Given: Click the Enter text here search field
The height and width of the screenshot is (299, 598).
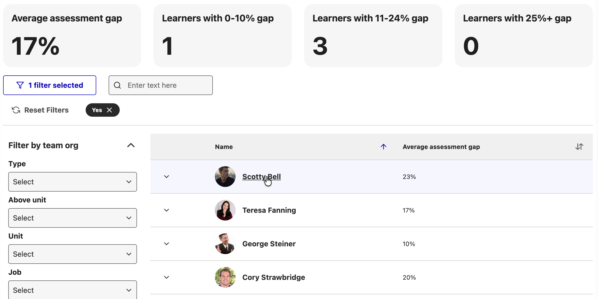Looking at the screenshot, I should click(161, 85).
